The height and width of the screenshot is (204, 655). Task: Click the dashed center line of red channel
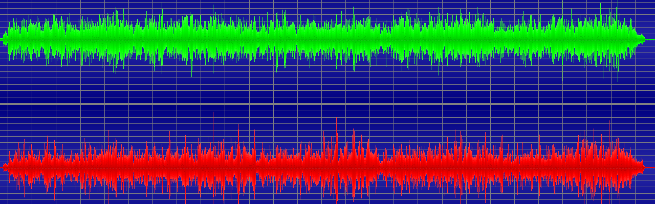(650, 167)
